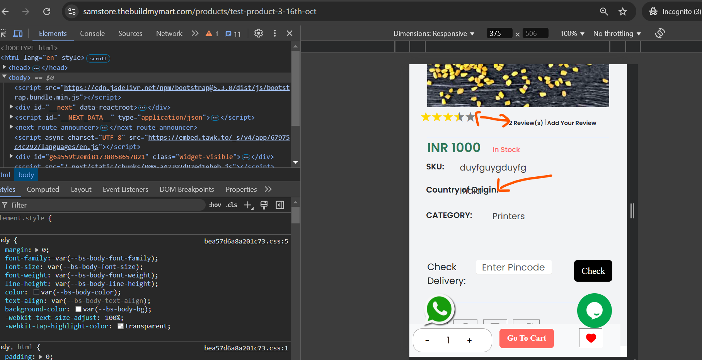
Task: Open DevTools settings gear
Action: (259, 33)
